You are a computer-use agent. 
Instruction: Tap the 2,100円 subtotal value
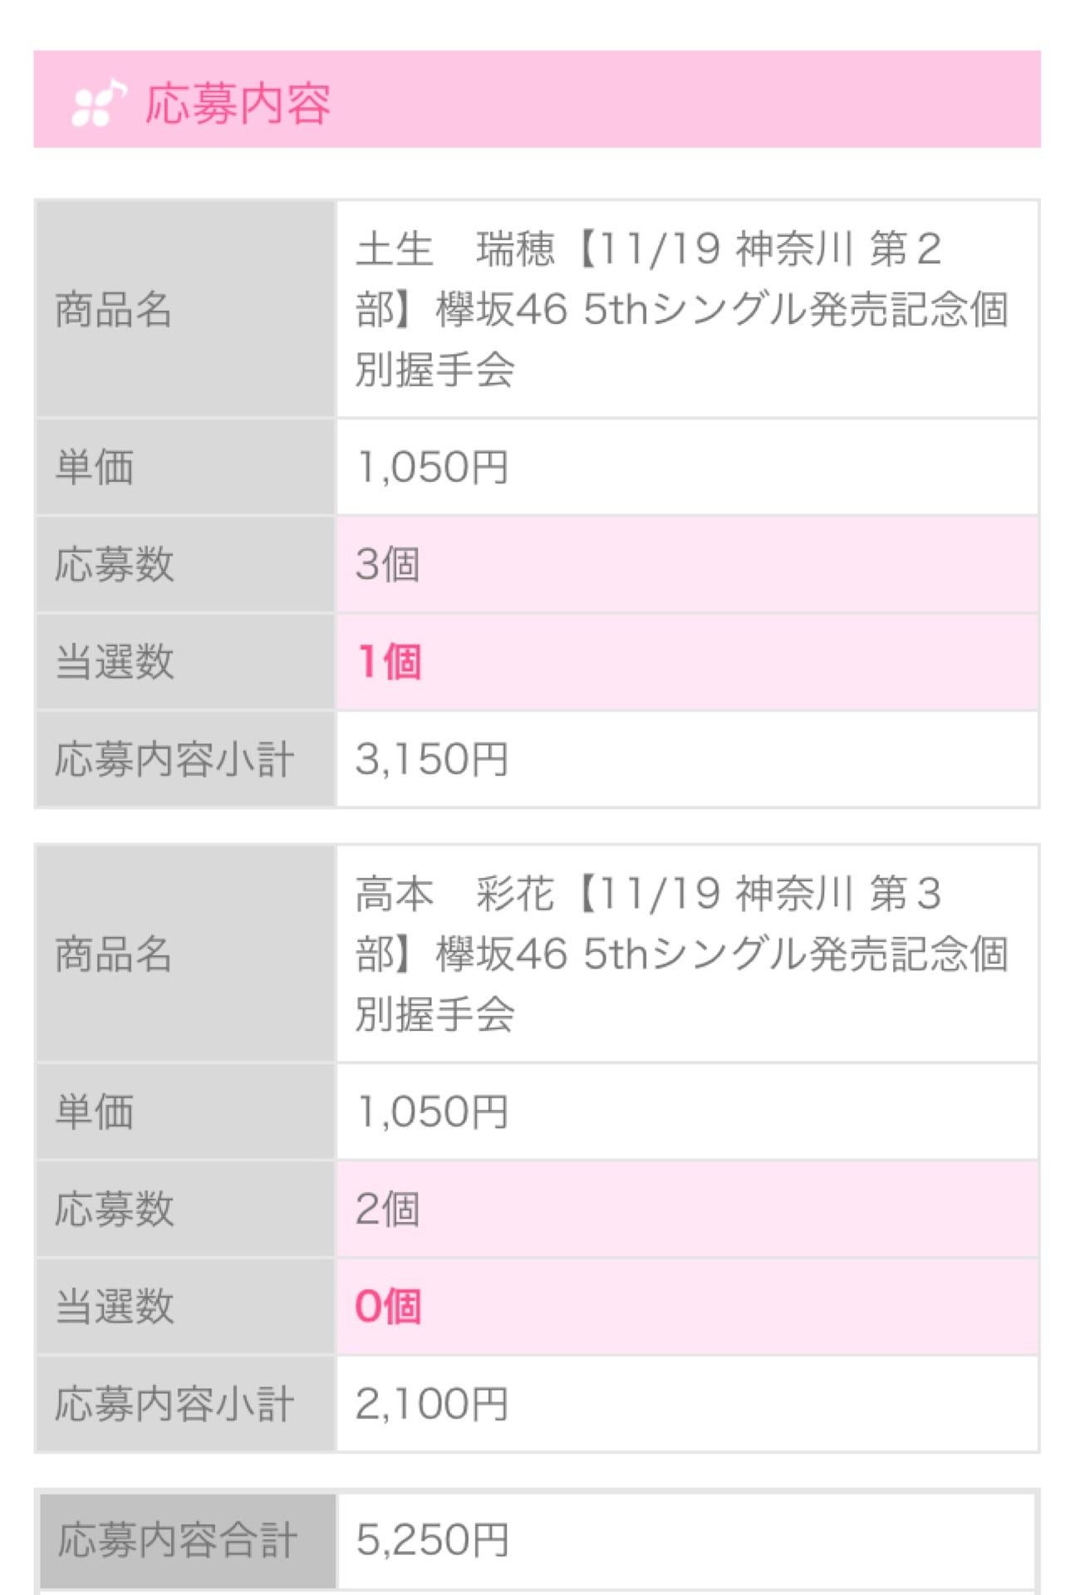(x=431, y=1404)
